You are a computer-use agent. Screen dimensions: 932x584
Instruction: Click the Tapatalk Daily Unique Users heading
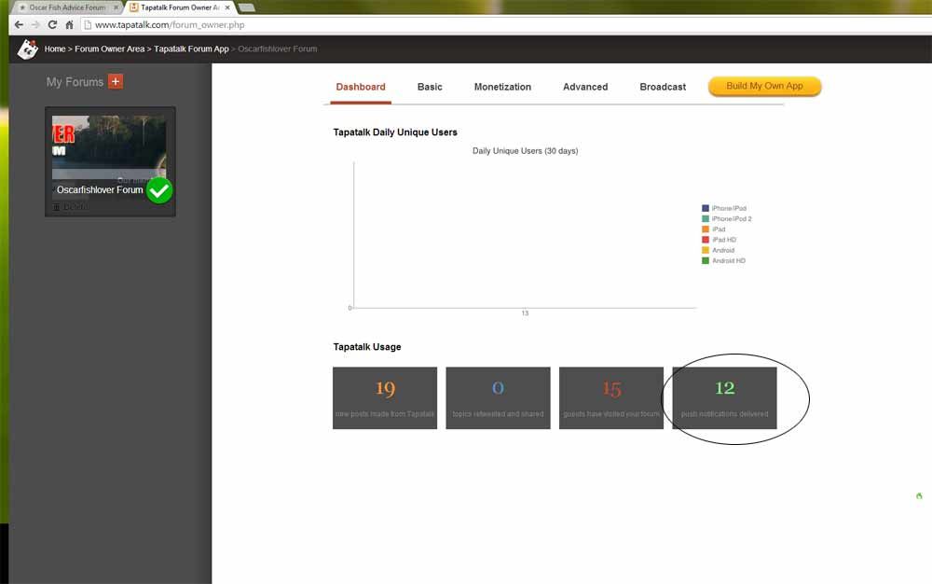395,132
